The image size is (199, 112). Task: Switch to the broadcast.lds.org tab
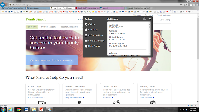click(37, 8)
